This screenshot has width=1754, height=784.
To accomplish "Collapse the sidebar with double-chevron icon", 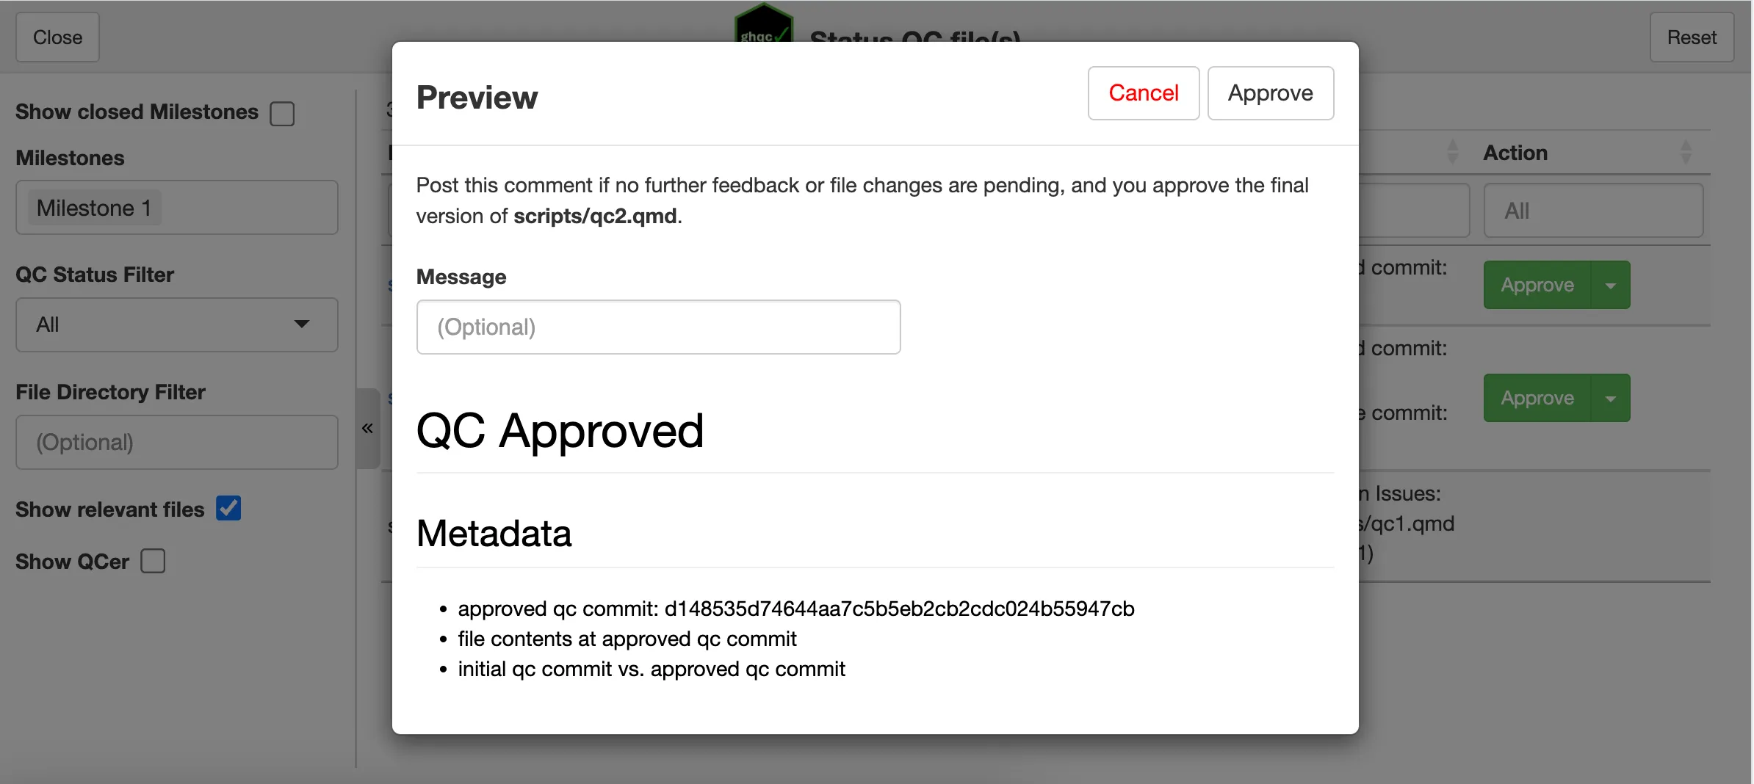I will [367, 428].
